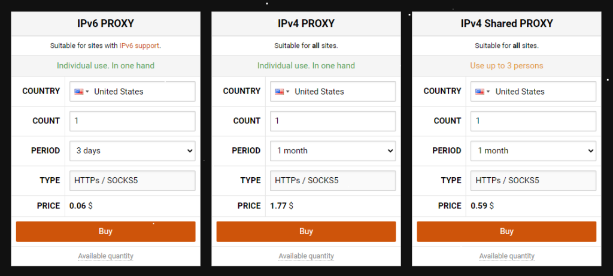Screen dimensions: 613x276
Task: Click the US flag in IPv6 PROXY country
Action: click(x=79, y=92)
